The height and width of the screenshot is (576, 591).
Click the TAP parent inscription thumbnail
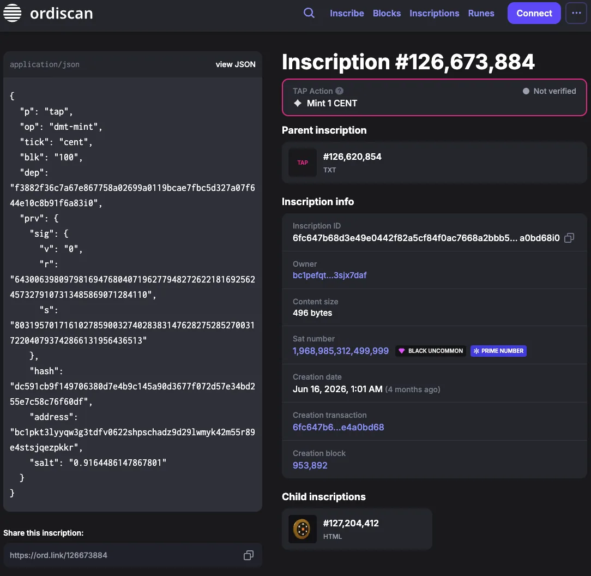[x=303, y=163]
